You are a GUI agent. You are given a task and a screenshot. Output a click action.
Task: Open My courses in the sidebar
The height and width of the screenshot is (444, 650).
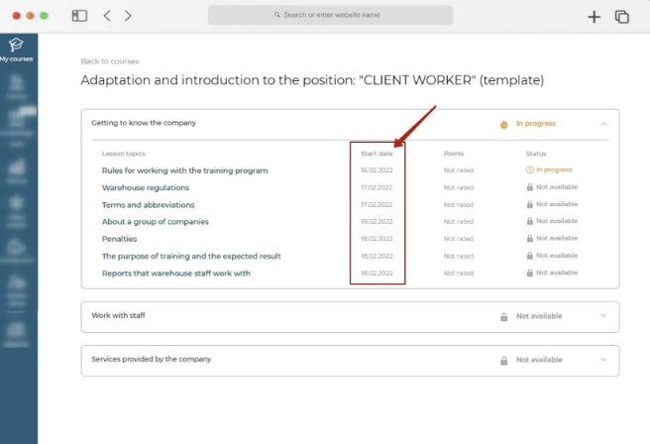[x=16, y=50]
